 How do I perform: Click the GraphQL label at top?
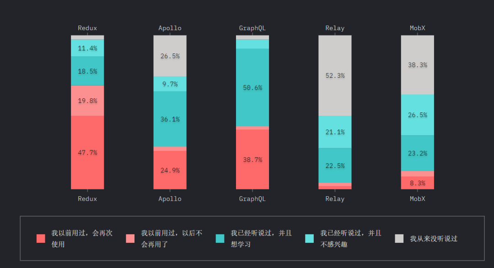tap(252, 28)
